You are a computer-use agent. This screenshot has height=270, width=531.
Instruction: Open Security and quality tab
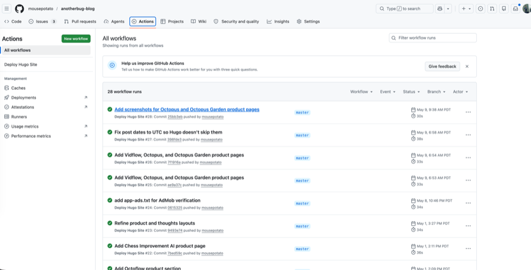coord(237,21)
